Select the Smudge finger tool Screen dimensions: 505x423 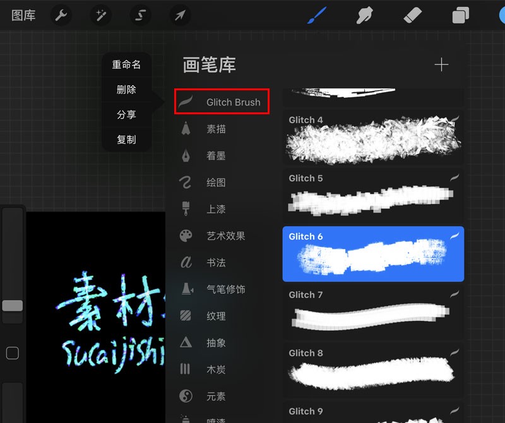coord(365,15)
